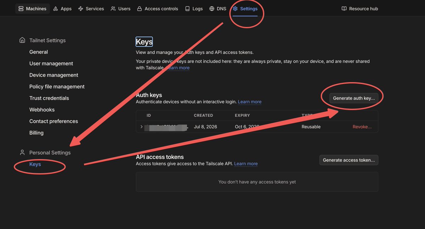Image resolution: width=425 pixels, height=229 pixels.
Task: Click the Access controls lock icon
Action: point(140,8)
